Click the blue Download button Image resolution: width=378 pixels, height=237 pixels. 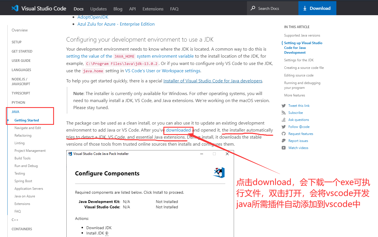(x=317, y=8)
